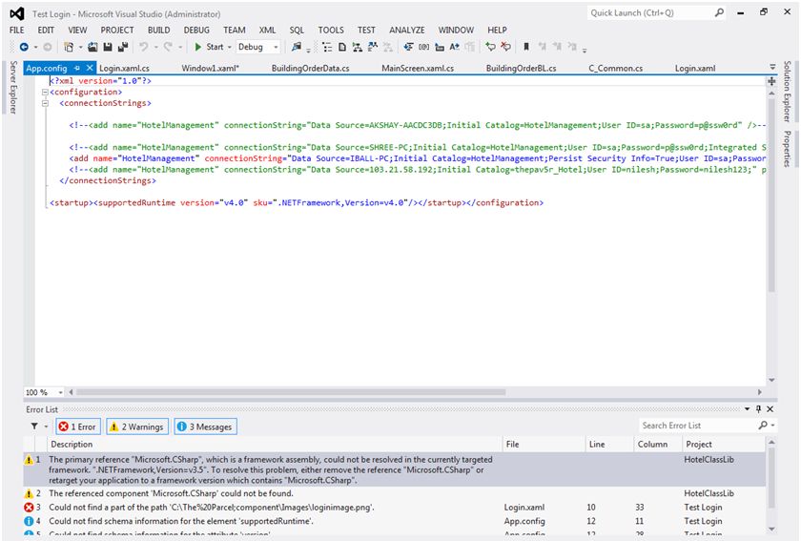Click the Start debugging play icon
This screenshot has width=801, height=541.
click(x=197, y=47)
